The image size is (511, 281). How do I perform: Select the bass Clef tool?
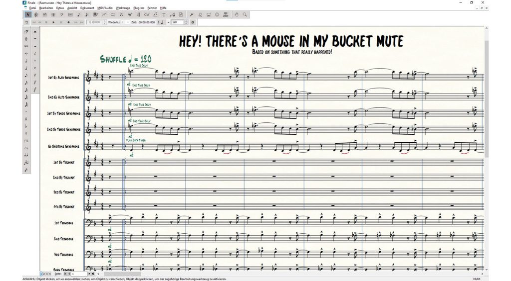[x=62, y=14]
